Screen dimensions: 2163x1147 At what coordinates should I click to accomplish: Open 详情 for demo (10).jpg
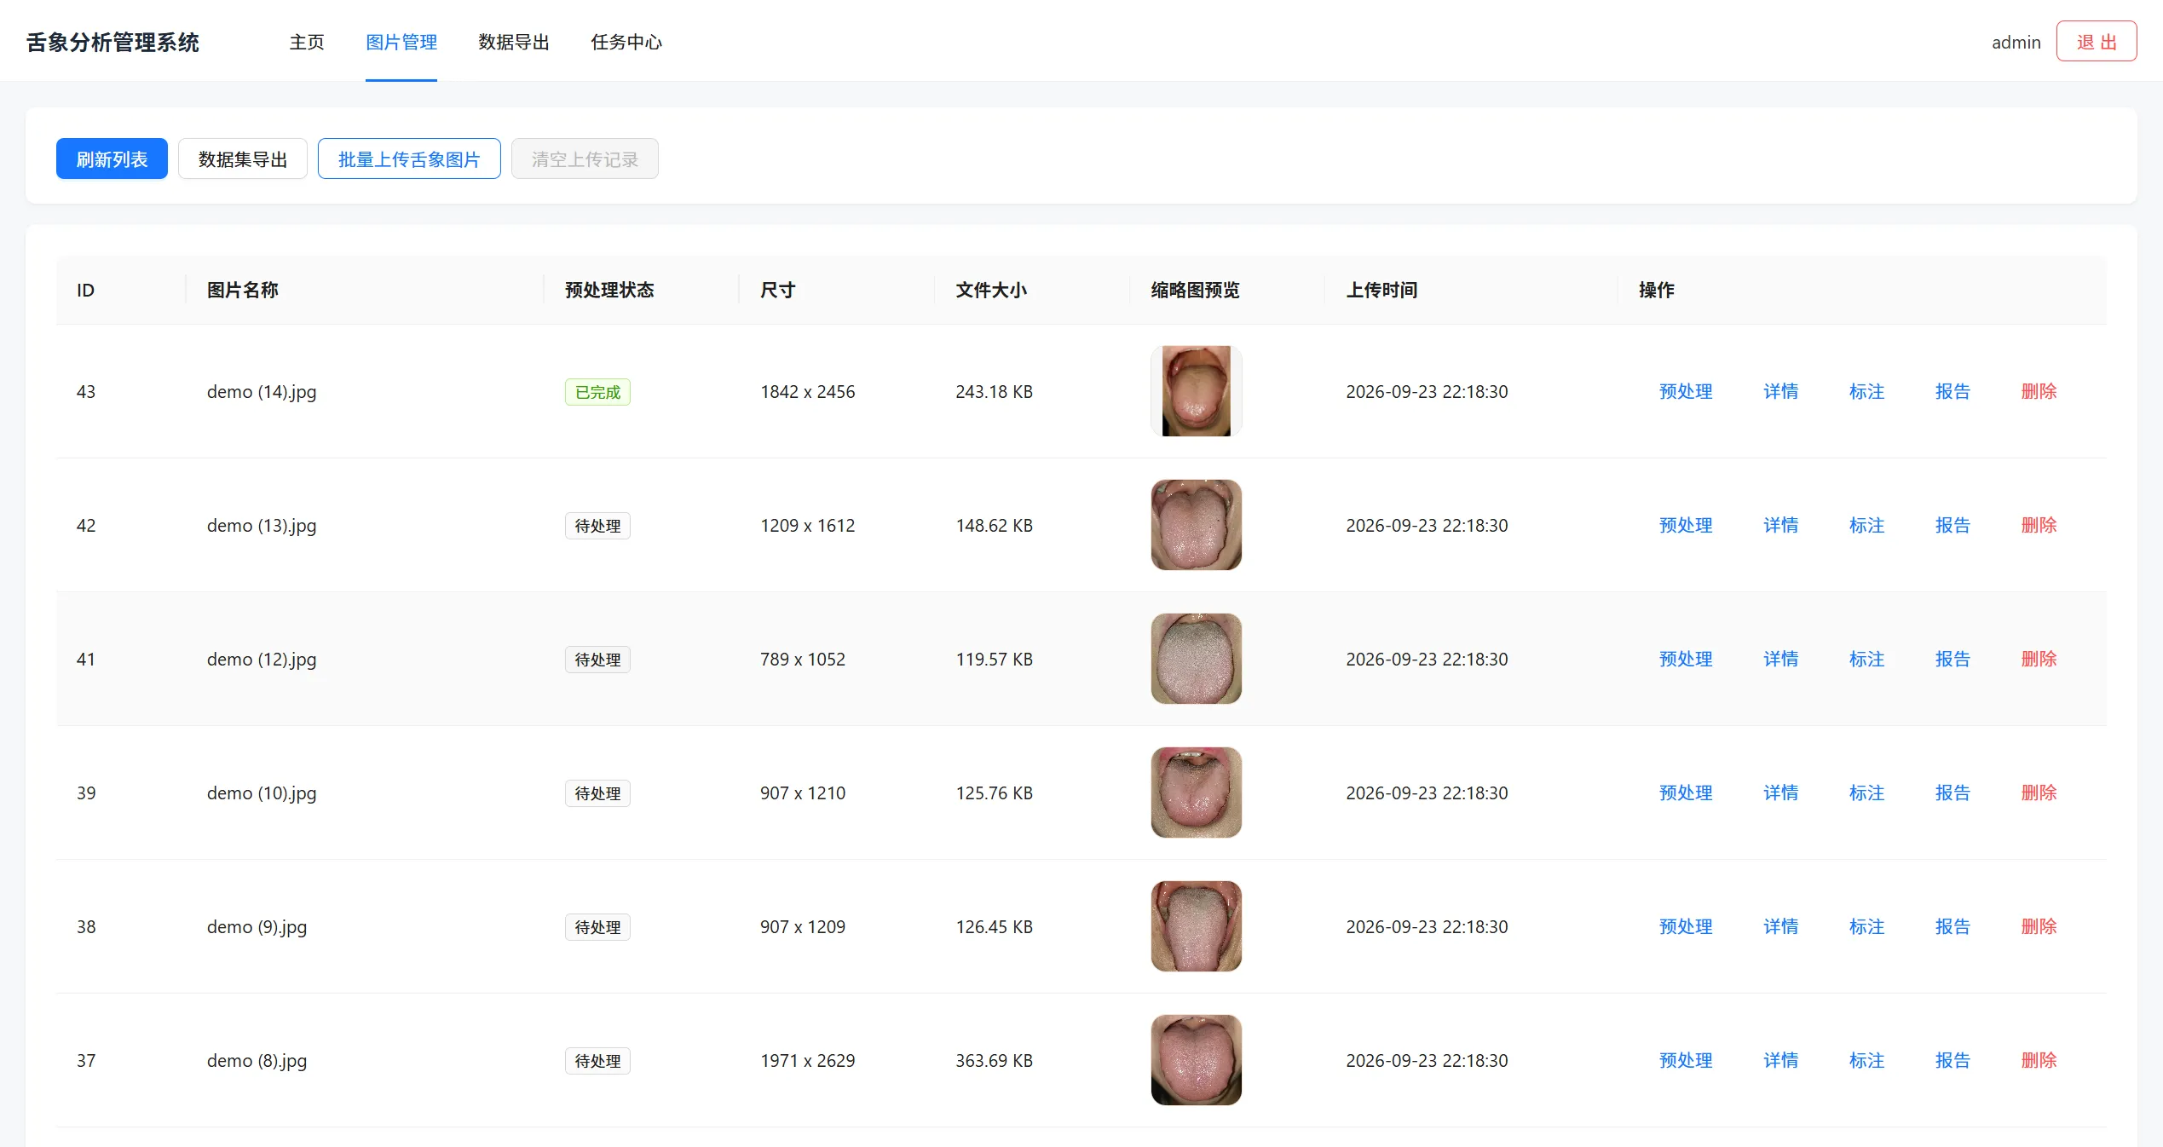pyautogui.click(x=1781, y=793)
